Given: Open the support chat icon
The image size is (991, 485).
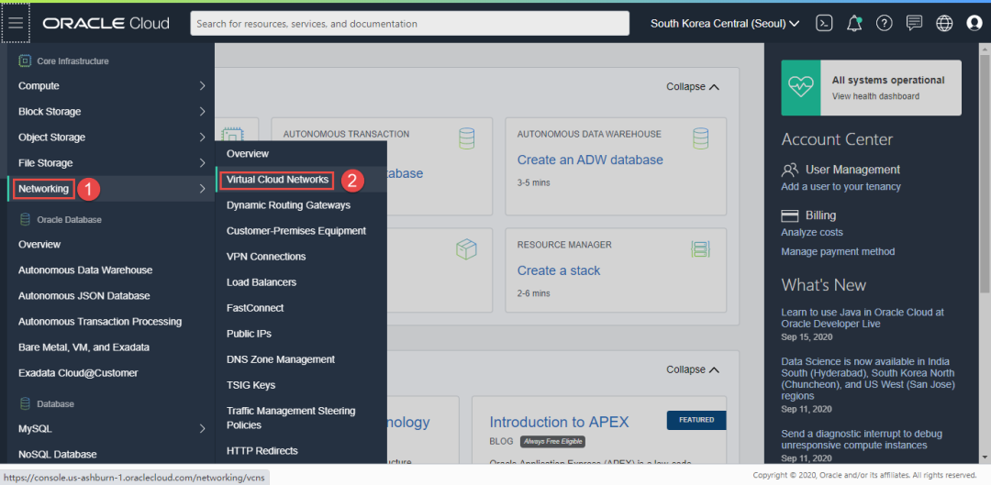Looking at the screenshot, I should (x=914, y=23).
